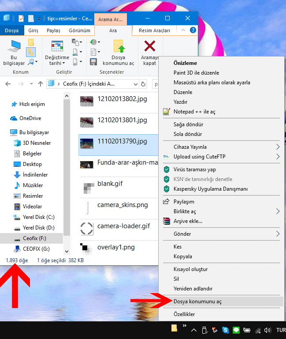
Task: Open the search again magnifier dropdown
Action: (x=33, y=62)
